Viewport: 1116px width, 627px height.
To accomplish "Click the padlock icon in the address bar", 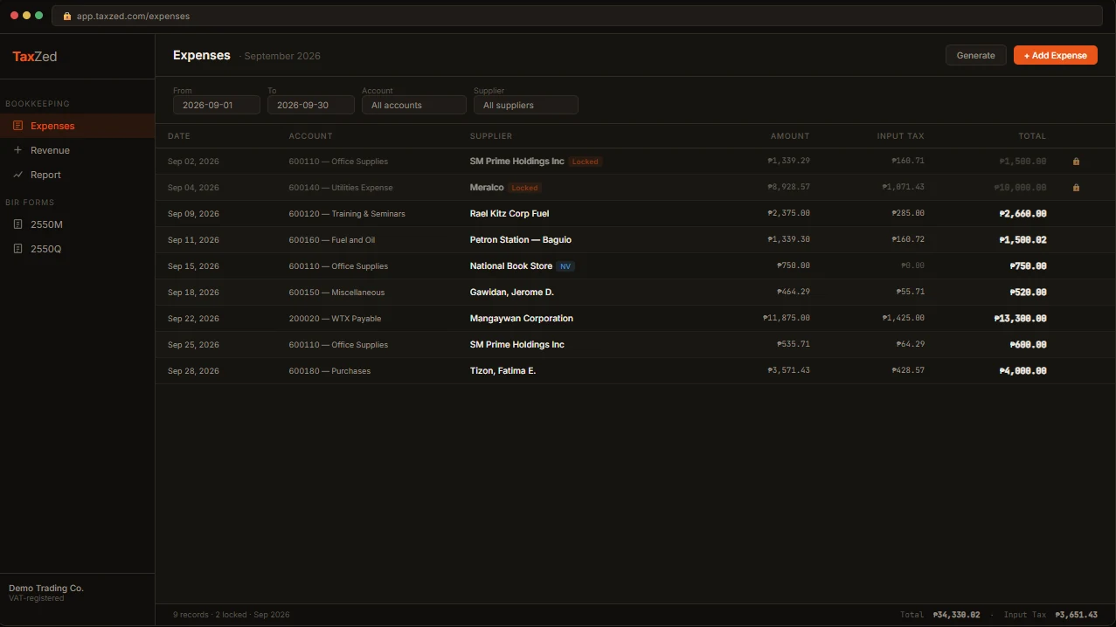I will coord(66,16).
